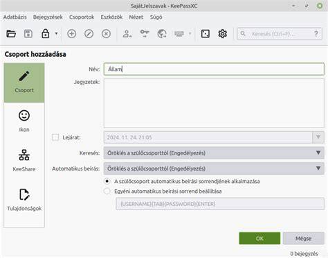
Task: Open the Keresés inheritance dropdown
Action: pos(214,153)
